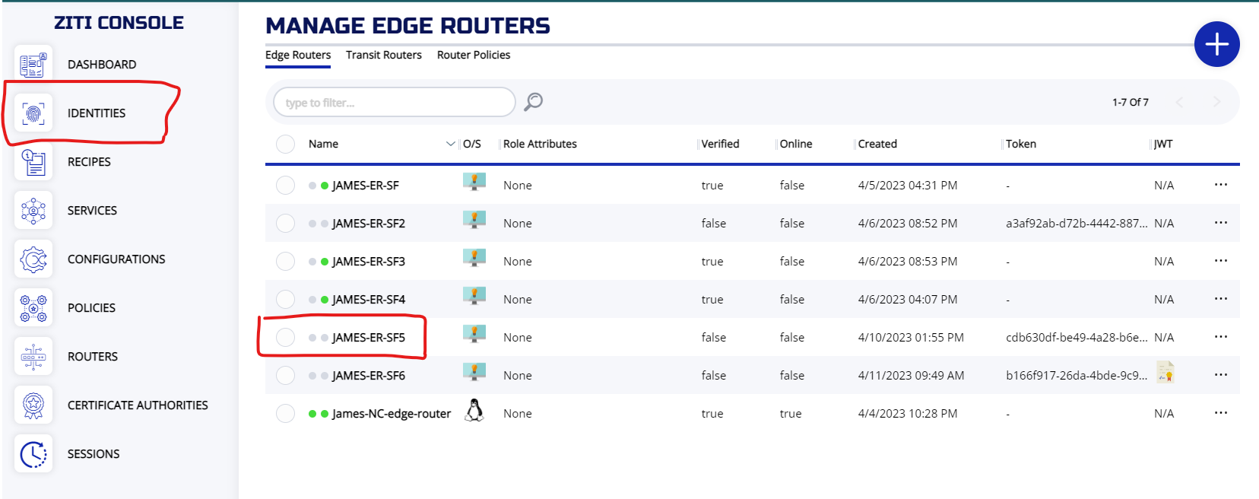The image size is (1259, 499).
Task: Open the Dashboard icon in sidebar
Action: pyautogui.click(x=33, y=65)
